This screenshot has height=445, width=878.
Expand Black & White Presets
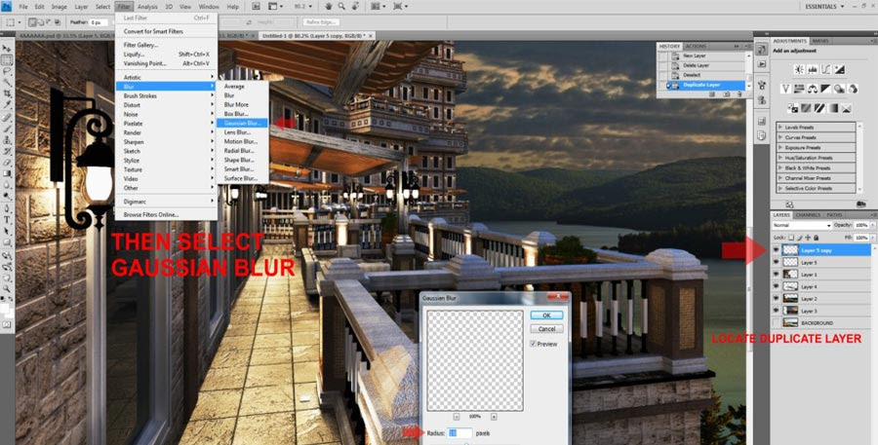[x=780, y=167]
